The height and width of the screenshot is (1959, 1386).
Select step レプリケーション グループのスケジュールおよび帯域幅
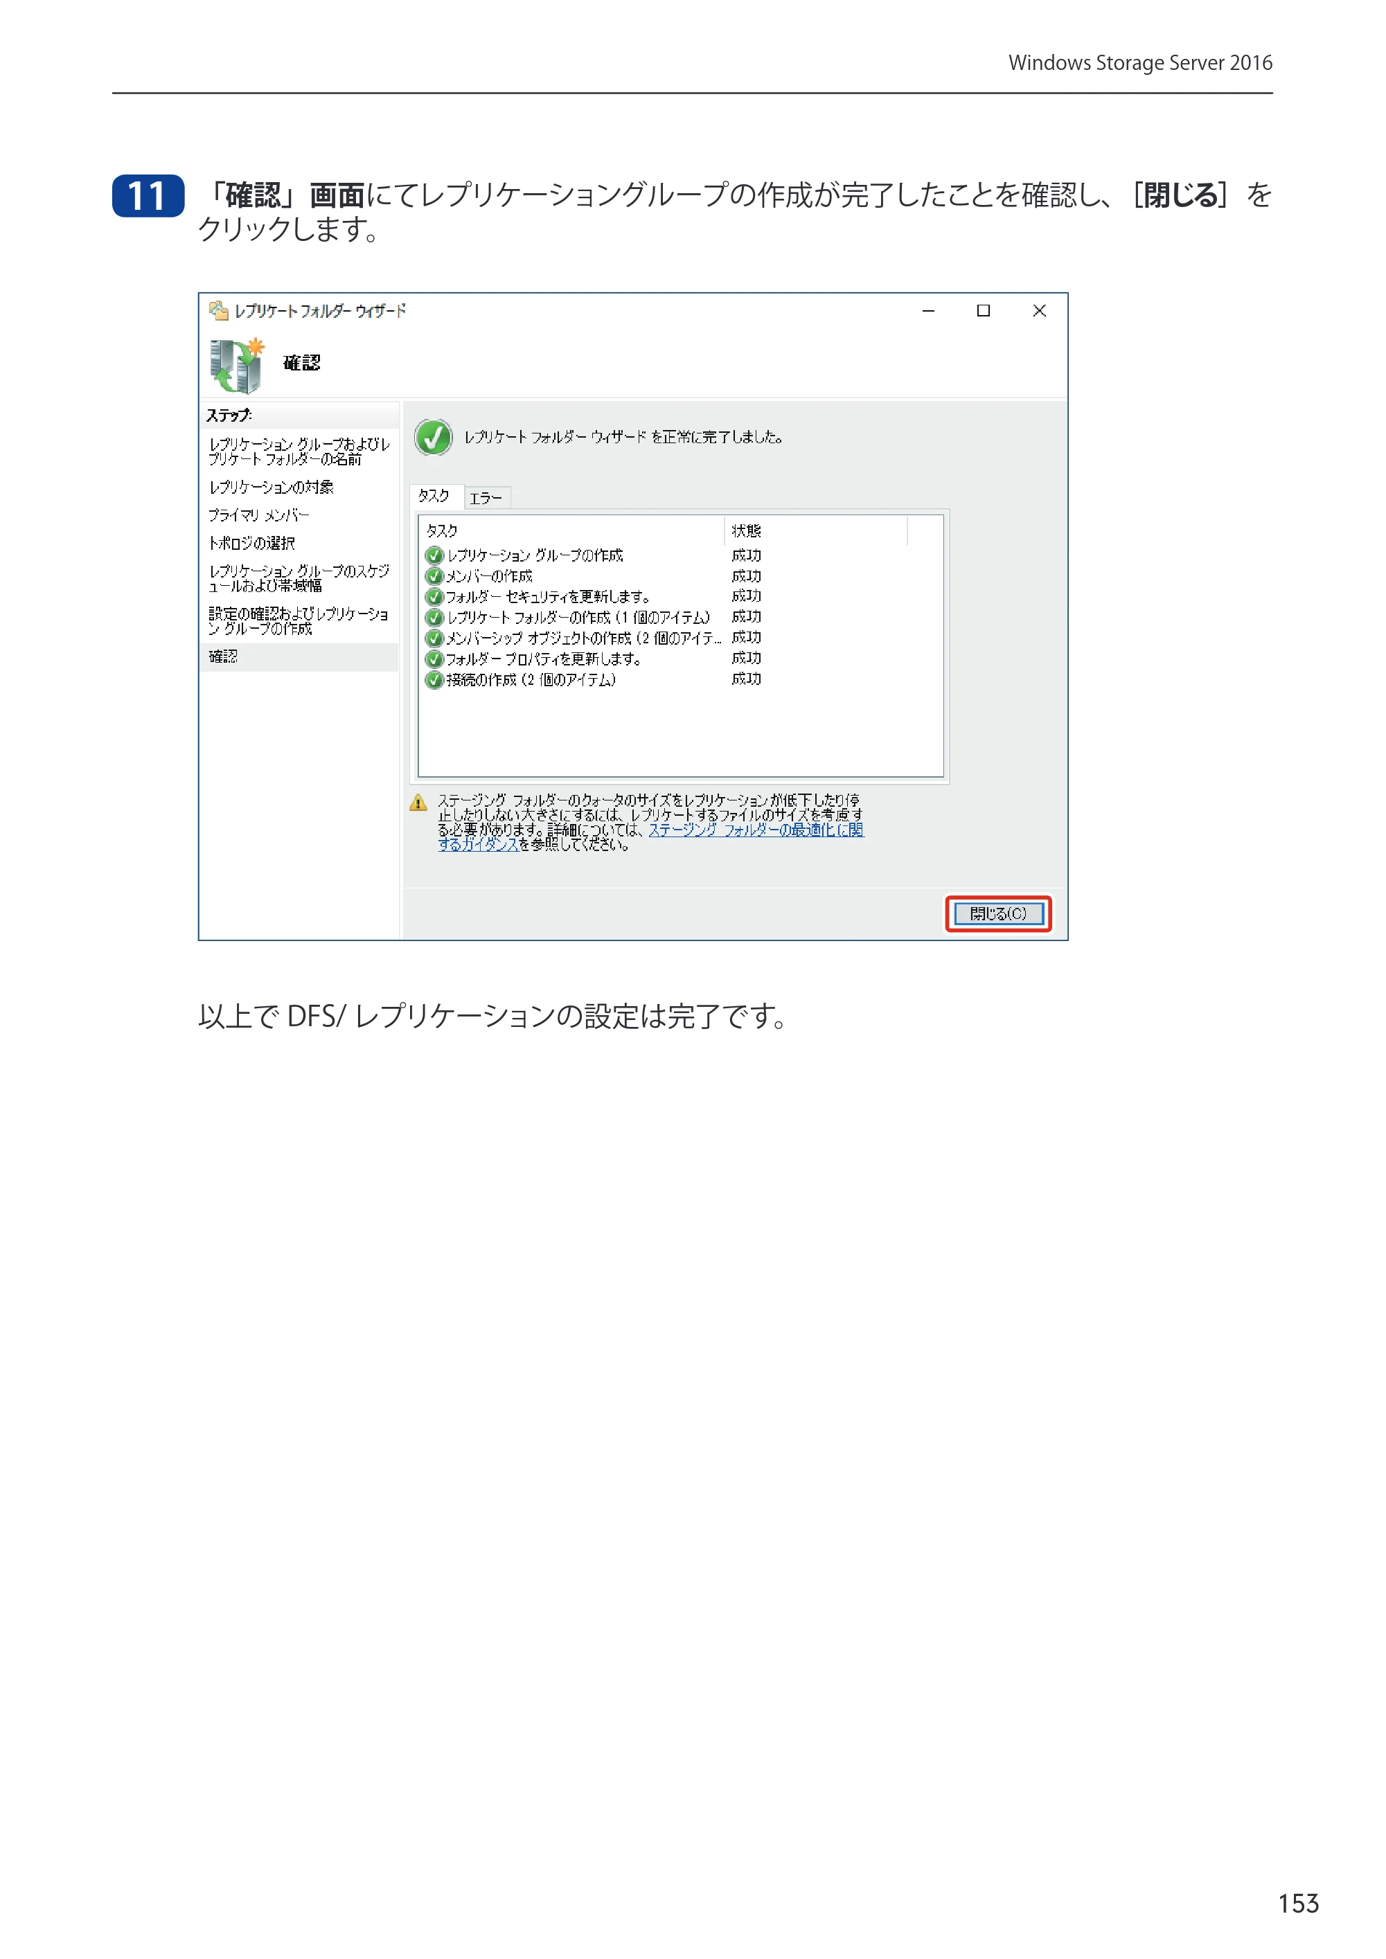pos(299,578)
